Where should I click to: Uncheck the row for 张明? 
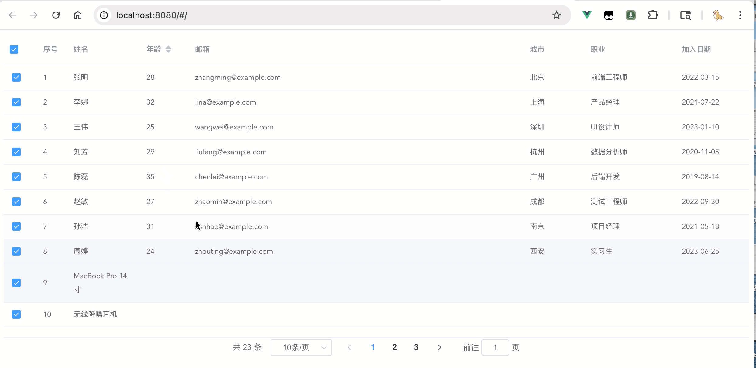point(16,77)
